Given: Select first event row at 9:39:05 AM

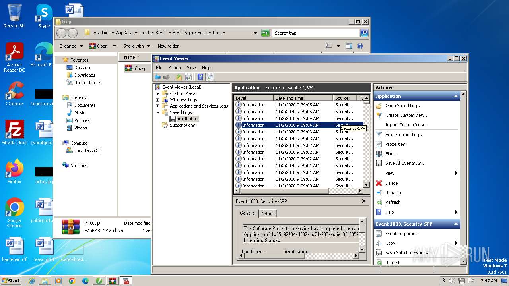Looking at the screenshot, I should pyautogui.click(x=299, y=105).
